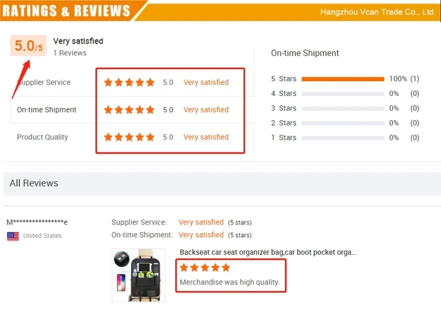Click the reviewer name M***e

pos(37,222)
